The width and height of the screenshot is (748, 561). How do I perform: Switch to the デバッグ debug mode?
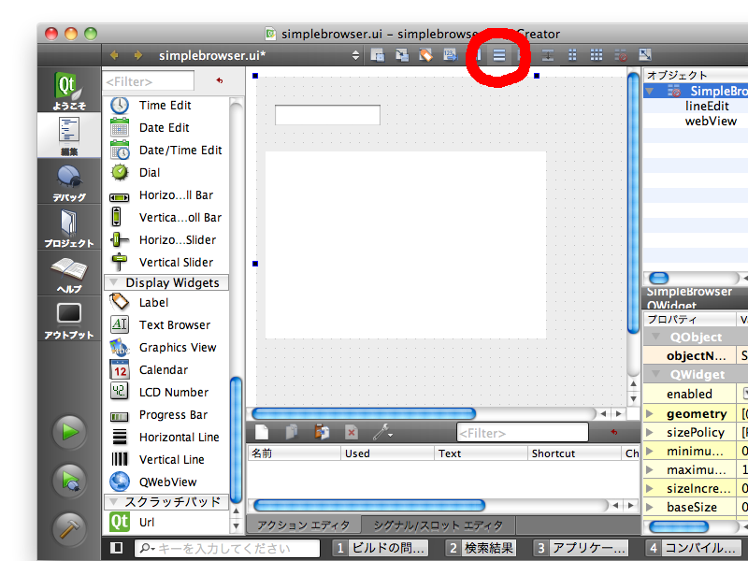click(69, 182)
